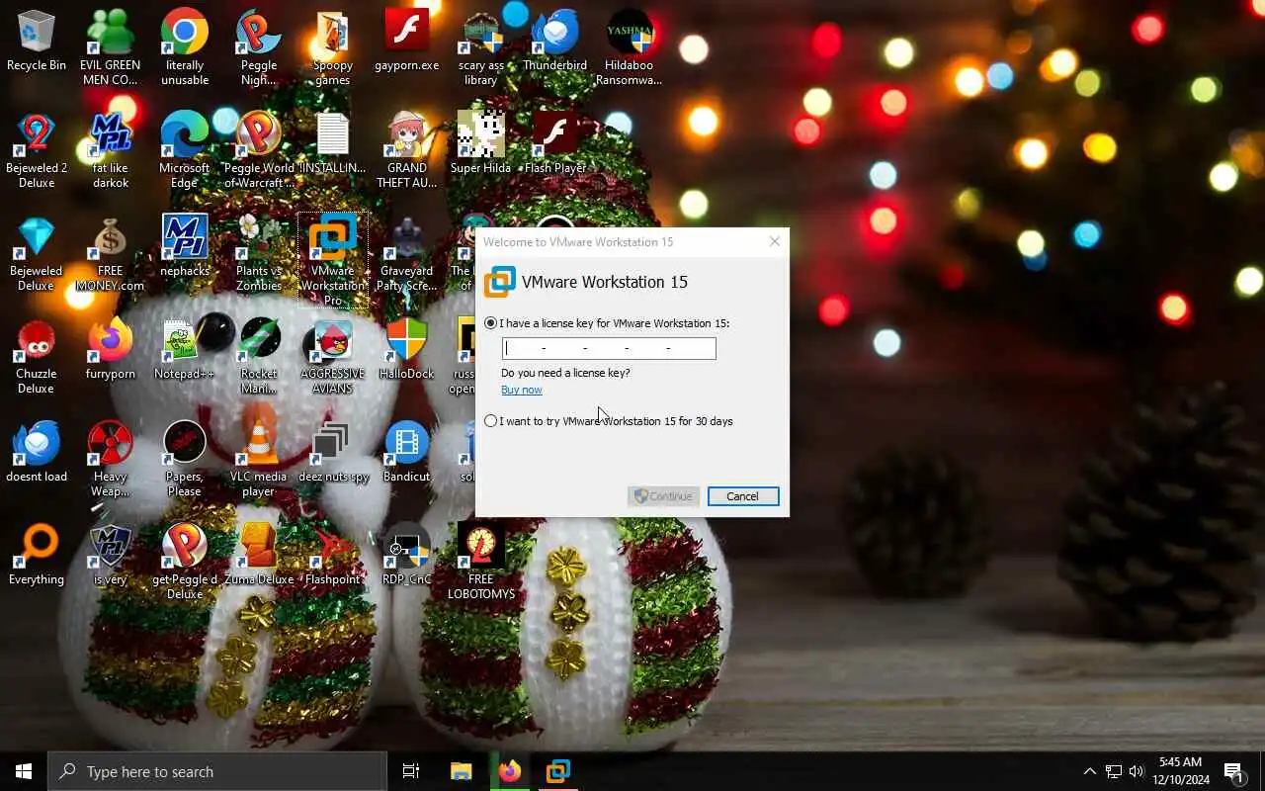This screenshot has height=791, width=1265.
Task: Click the taskbar search box
Action: 217,771
